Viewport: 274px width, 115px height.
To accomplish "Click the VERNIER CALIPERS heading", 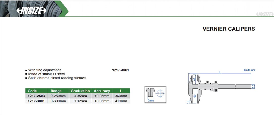I will [x=229, y=29].
